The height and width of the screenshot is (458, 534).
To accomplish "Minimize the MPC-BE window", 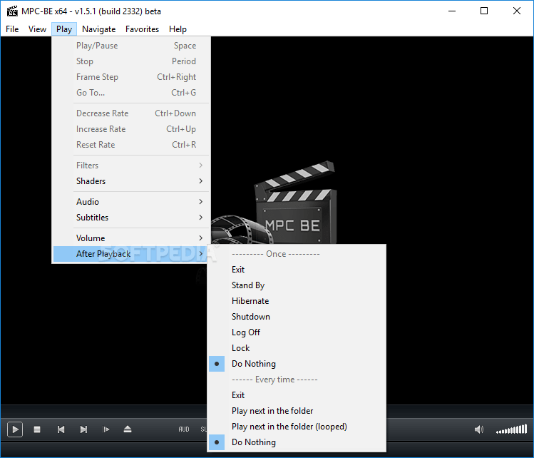I will 452,11.
